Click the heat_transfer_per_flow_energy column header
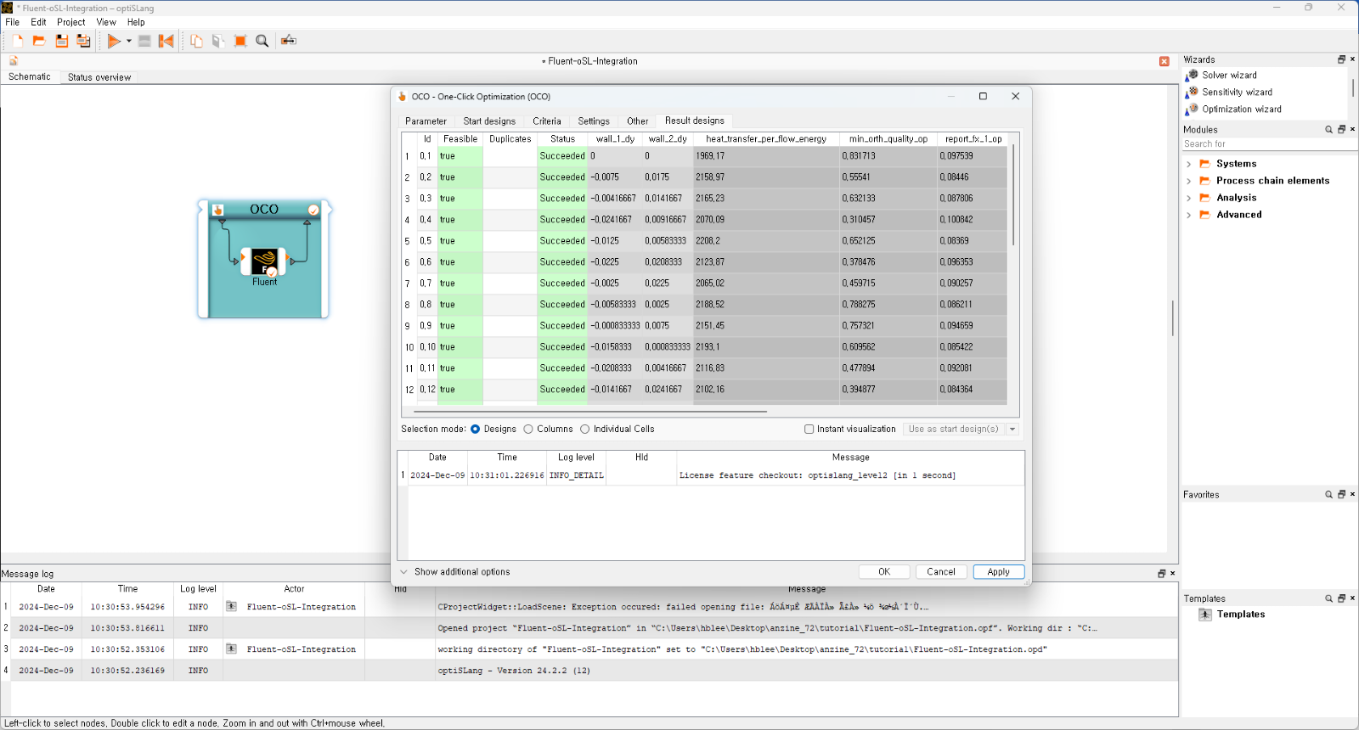Image resolution: width=1359 pixels, height=730 pixels. (x=766, y=139)
